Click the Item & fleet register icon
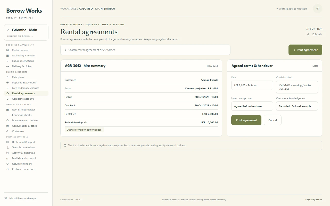This screenshot has height=206, width=330. click(7, 110)
